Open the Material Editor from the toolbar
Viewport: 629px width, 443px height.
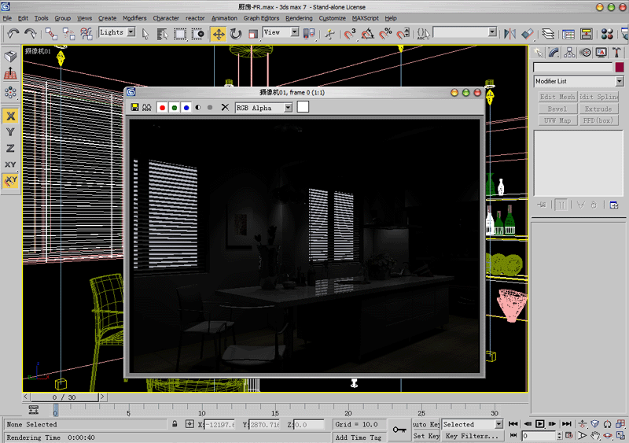[x=607, y=34]
